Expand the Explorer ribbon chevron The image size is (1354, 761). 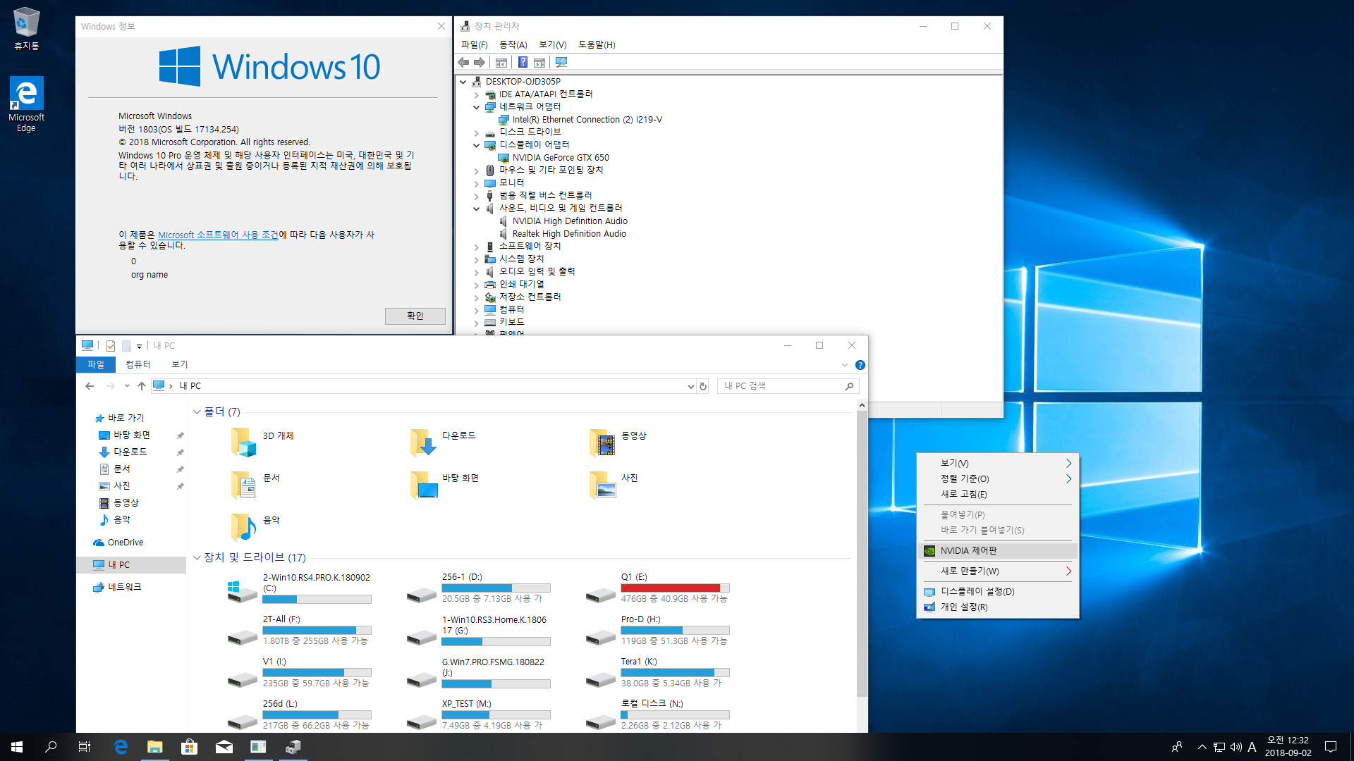point(845,365)
